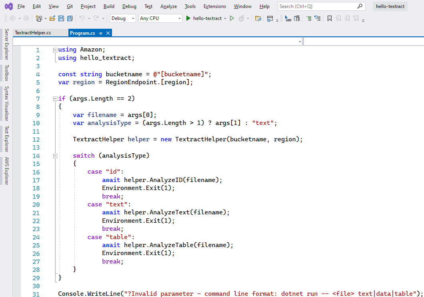Open the Toolbox side panel
The width and height of the screenshot is (424, 297).
point(7,73)
